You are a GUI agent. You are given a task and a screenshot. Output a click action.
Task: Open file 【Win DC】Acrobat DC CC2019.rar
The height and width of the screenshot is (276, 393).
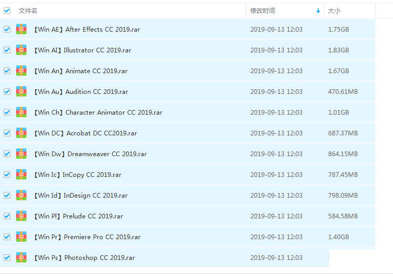[x=86, y=133]
